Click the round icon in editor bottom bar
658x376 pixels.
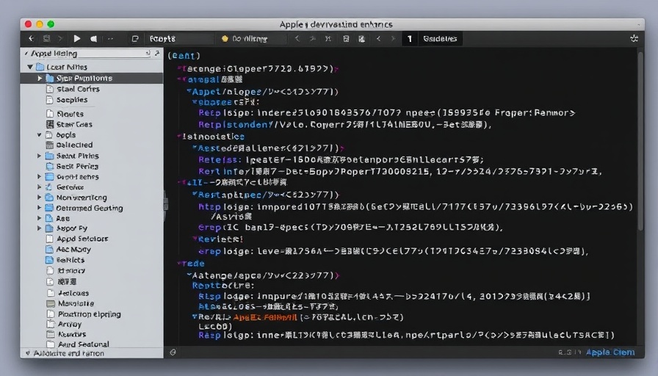173,352
